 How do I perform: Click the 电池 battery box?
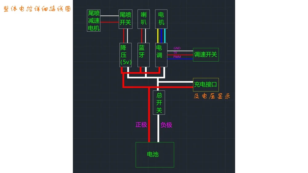tap(155, 155)
